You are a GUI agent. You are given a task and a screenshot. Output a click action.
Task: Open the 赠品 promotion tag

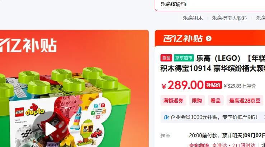(x=215, y=101)
